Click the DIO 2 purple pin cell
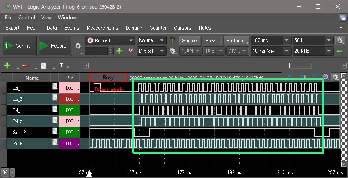The image size is (348, 178). [x=70, y=144]
